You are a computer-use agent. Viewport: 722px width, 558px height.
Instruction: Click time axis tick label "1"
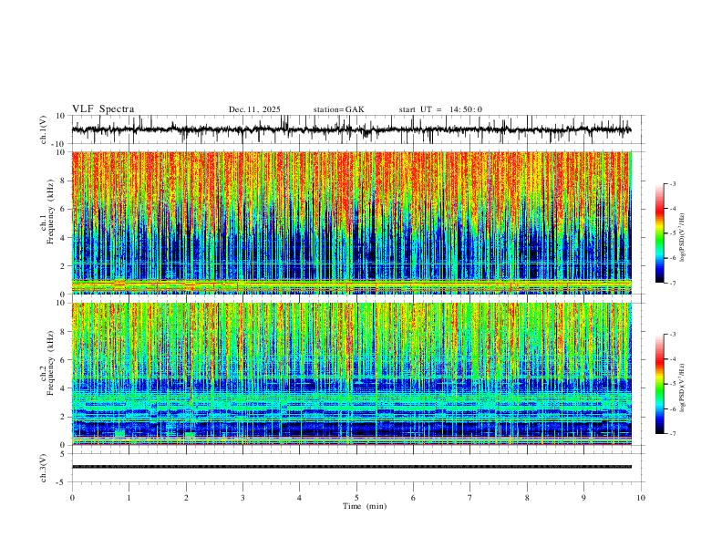click(129, 498)
